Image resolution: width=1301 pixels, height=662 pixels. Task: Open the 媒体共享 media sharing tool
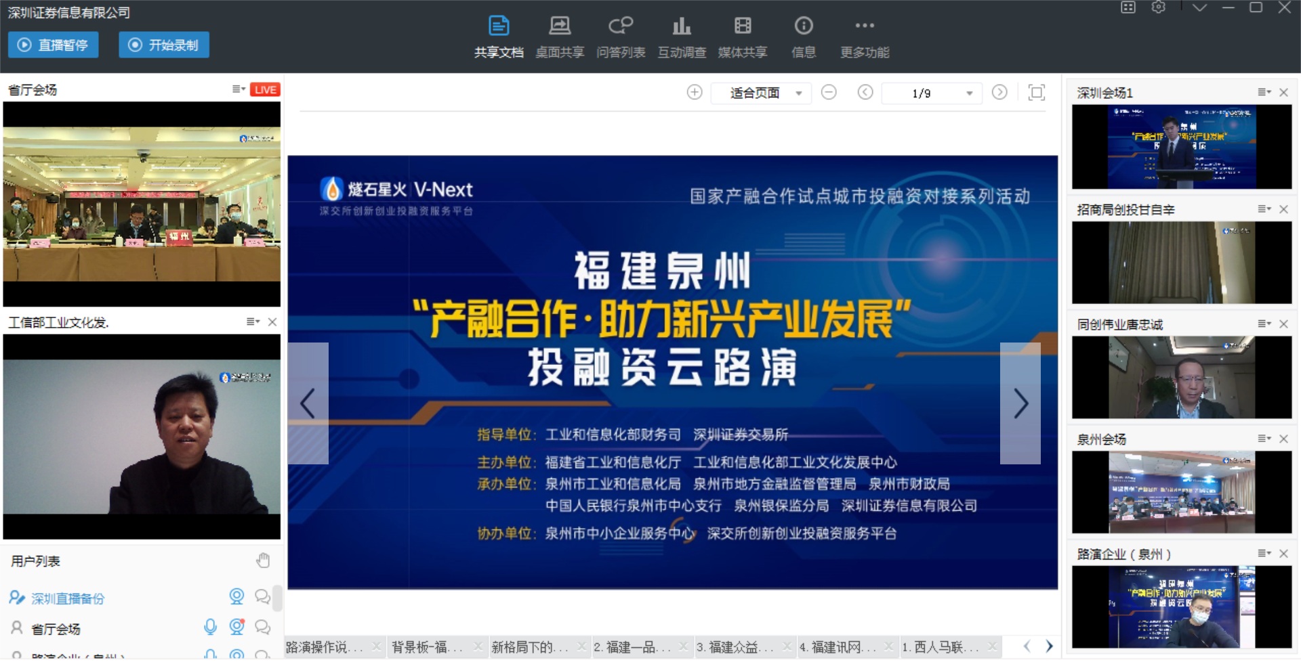click(x=743, y=37)
